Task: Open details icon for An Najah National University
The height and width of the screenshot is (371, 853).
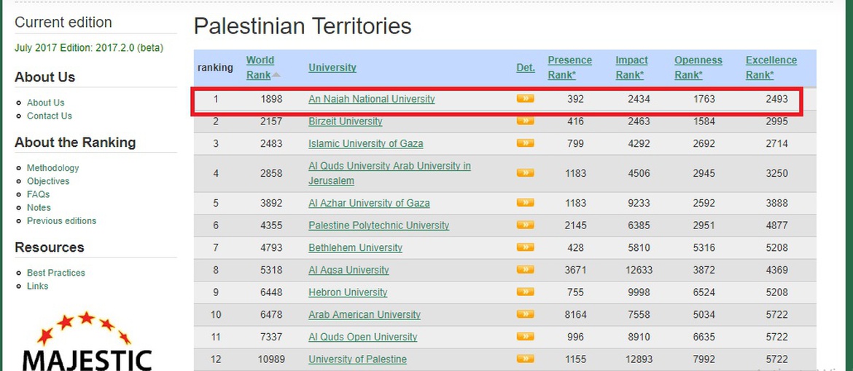Action: (x=525, y=98)
